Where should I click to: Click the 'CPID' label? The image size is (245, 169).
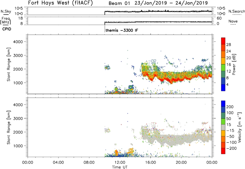(7, 29)
